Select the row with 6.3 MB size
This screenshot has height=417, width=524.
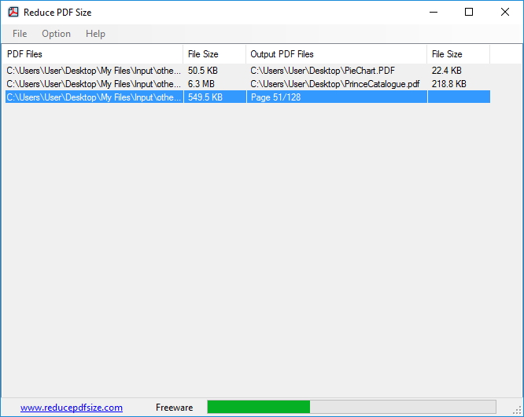click(x=248, y=84)
